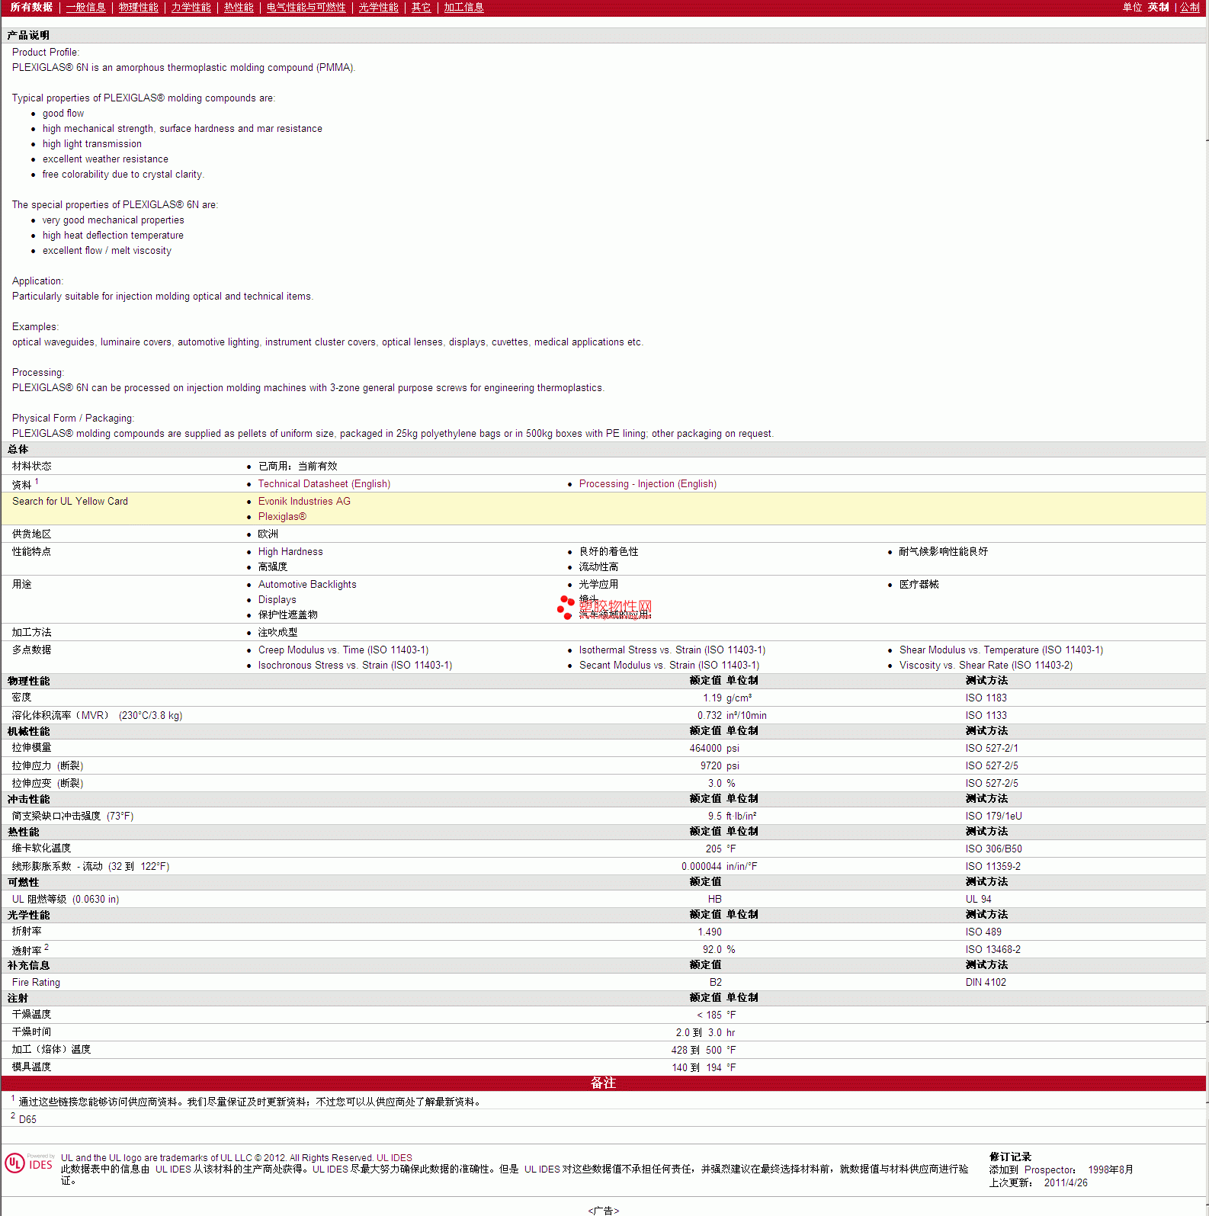Click the Evonik Industries AG link
The height and width of the screenshot is (1216, 1209).
[304, 501]
